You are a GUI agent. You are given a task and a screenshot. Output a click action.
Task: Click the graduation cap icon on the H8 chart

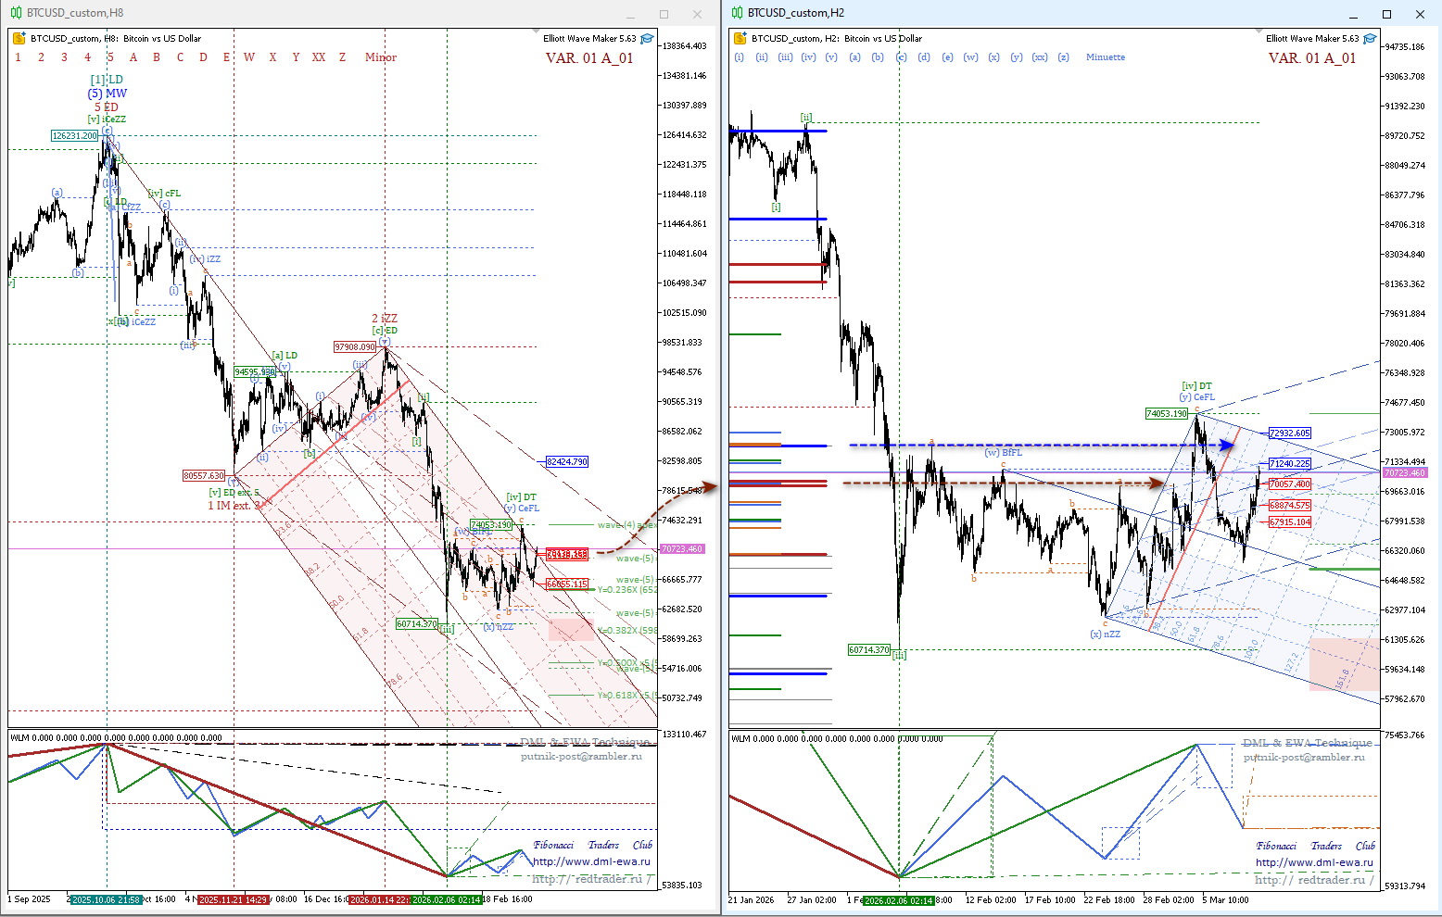[647, 39]
